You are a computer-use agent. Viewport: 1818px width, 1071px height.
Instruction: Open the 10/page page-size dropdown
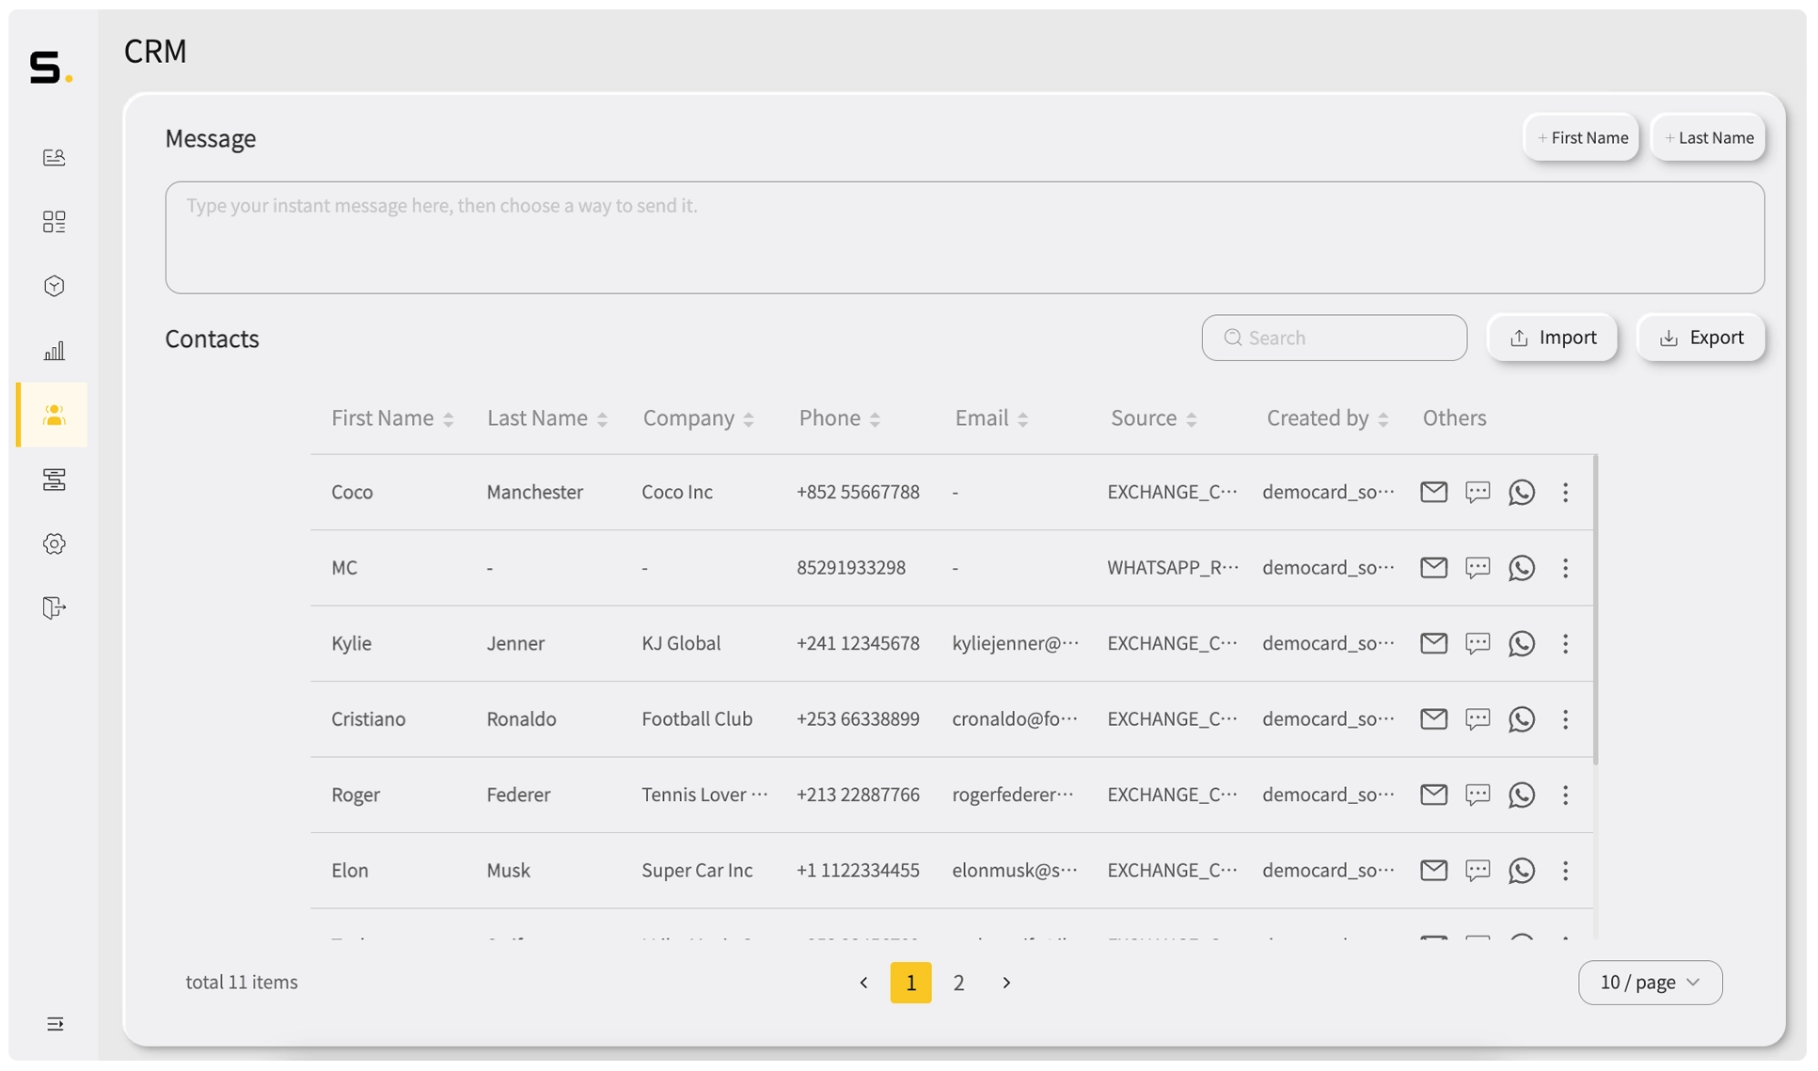[1650, 982]
